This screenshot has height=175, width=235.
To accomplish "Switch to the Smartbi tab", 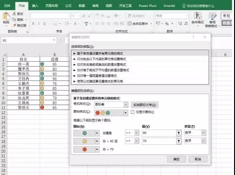I will pyautogui.click(x=169, y=6).
